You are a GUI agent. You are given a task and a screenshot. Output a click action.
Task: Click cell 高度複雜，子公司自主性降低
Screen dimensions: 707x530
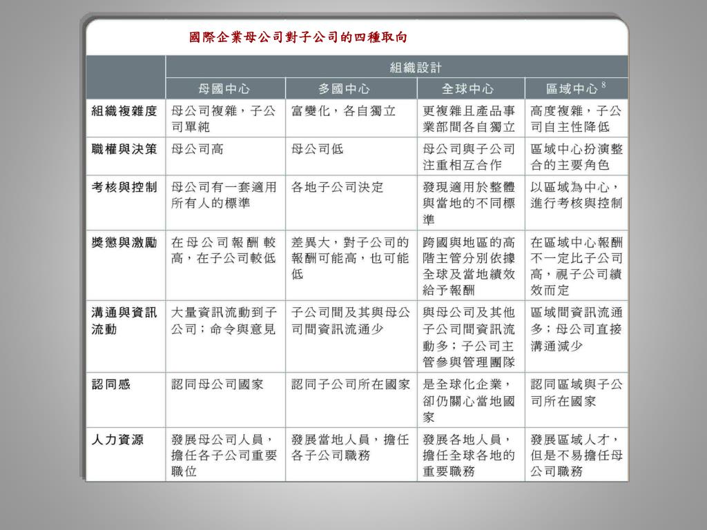577,119
